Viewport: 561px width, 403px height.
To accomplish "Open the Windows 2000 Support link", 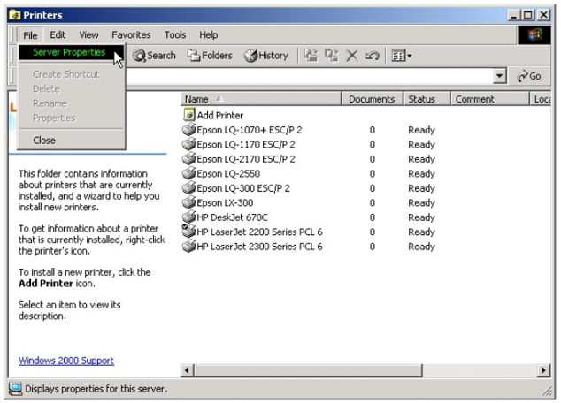I will [66, 361].
